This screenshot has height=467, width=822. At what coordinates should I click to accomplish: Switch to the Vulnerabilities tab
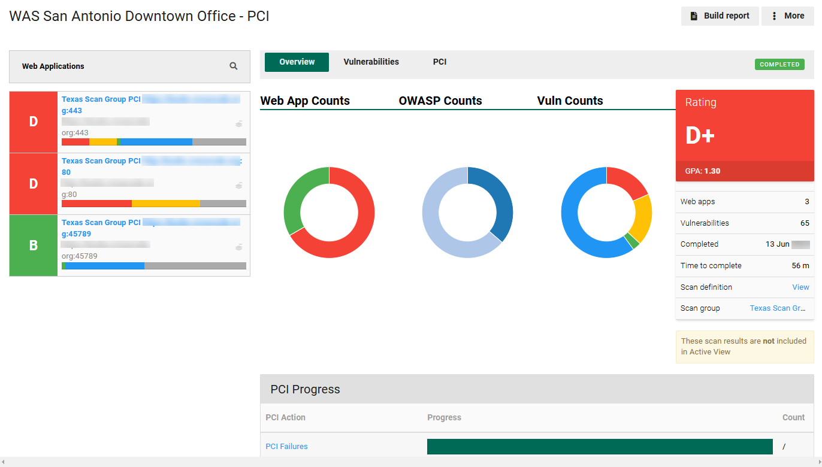pyautogui.click(x=371, y=62)
